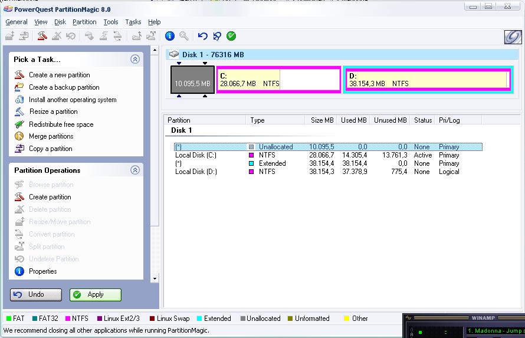Collapse the Pick a Task panel
The image size is (525, 338).
tap(135, 59)
